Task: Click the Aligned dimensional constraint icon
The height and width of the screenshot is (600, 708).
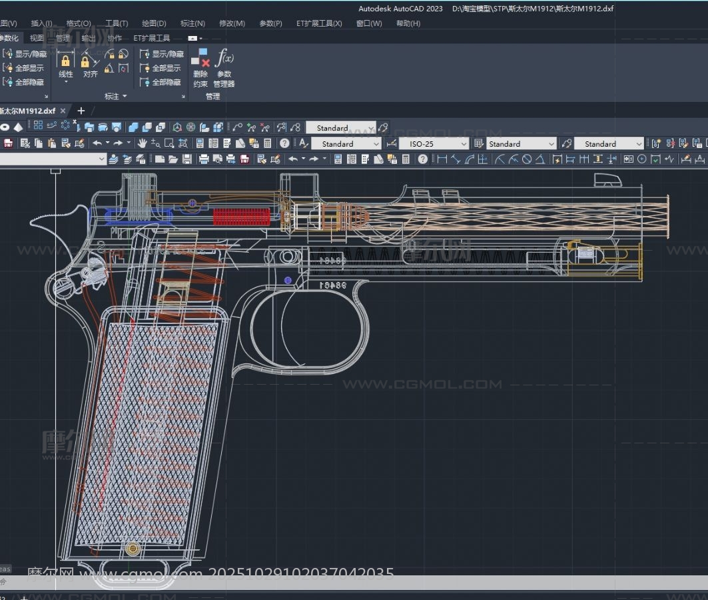Action: coord(90,63)
